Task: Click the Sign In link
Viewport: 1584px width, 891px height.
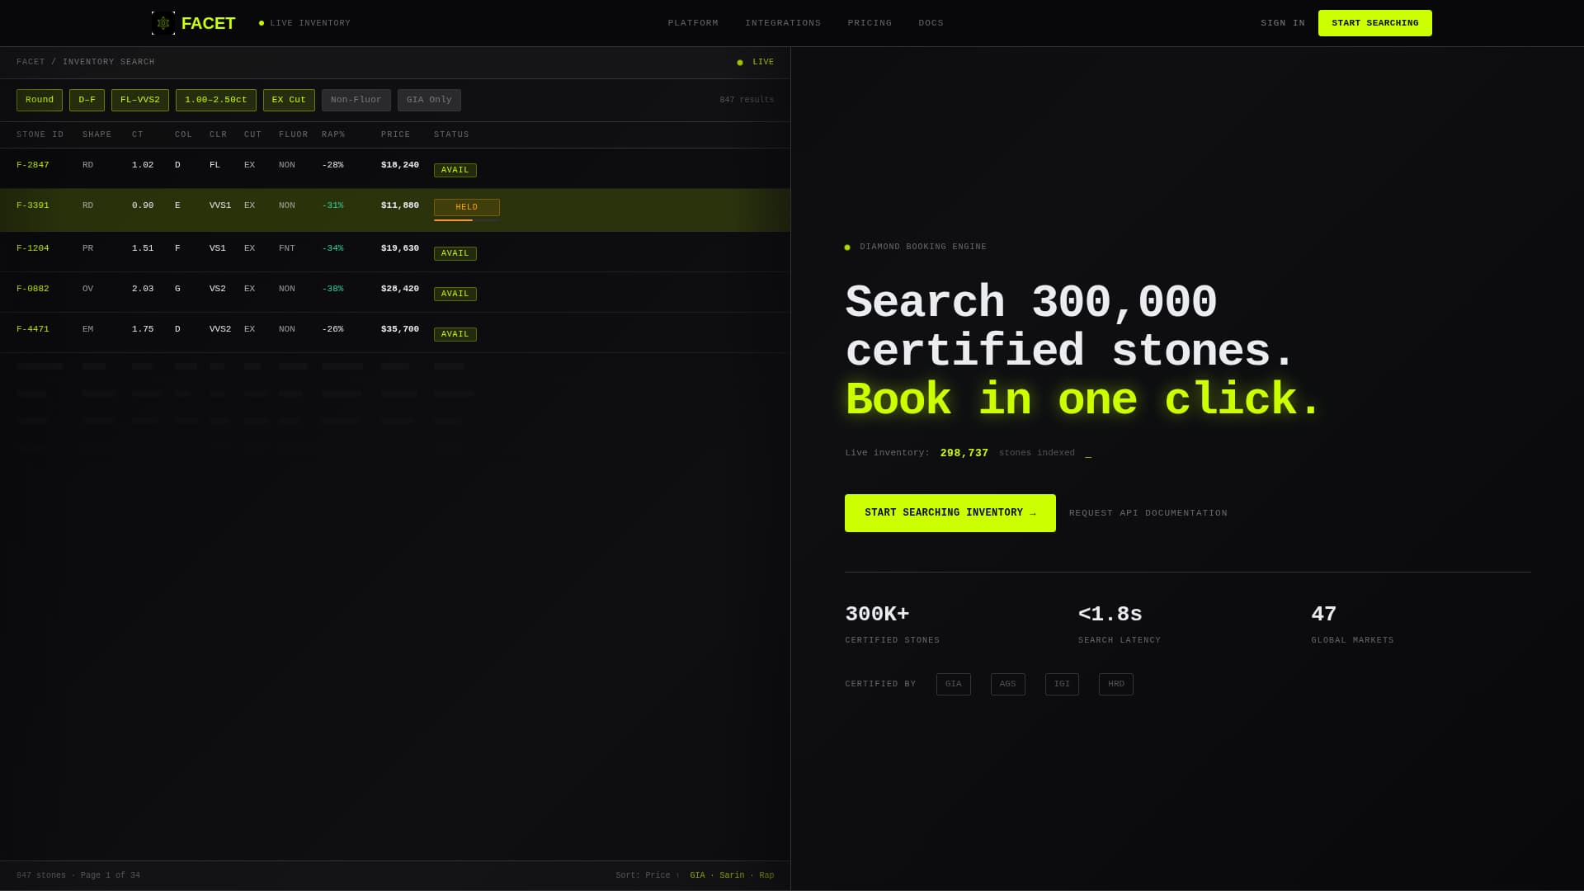Action: tap(1283, 23)
